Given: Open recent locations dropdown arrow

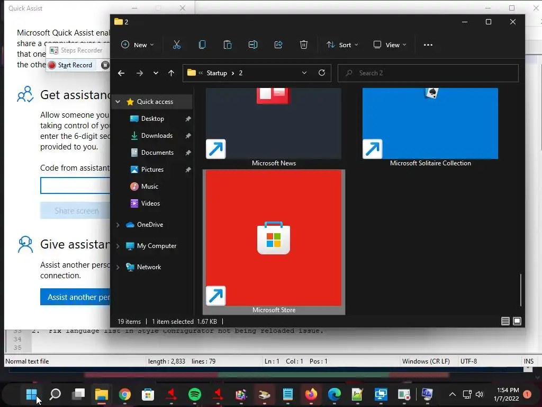Looking at the screenshot, I should (x=156, y=73).
